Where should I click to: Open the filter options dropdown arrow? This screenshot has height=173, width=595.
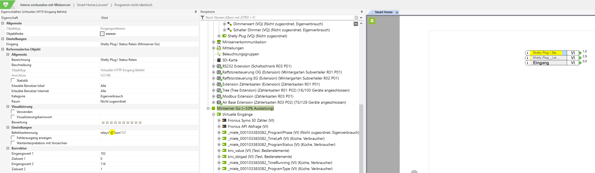[x=361, y=18]
